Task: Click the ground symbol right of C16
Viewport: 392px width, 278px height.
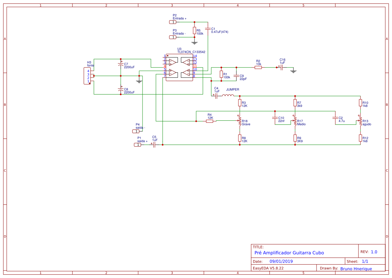Action: point(293,71)
